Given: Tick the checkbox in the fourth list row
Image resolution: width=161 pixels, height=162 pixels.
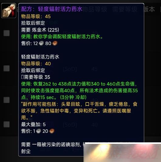Looking at the screenshot, I should [x=7, y=124].
